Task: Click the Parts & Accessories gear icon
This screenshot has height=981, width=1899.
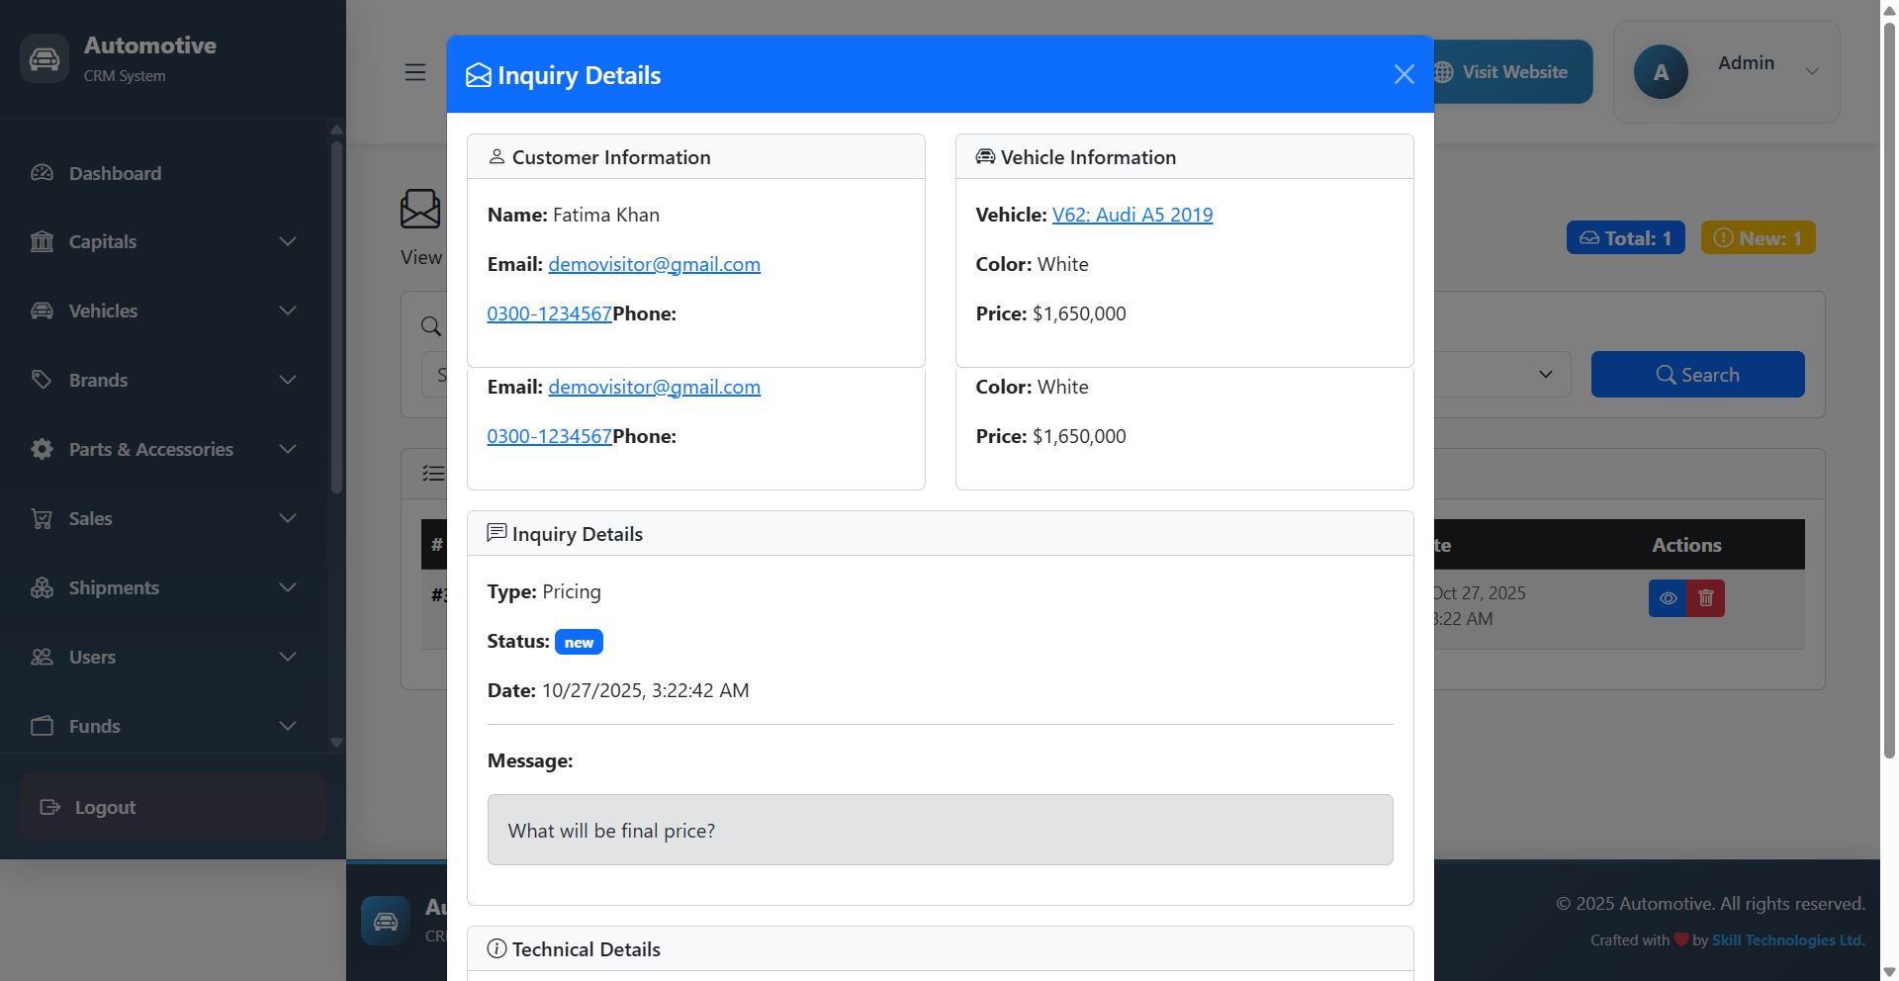Action: (42, 449)
